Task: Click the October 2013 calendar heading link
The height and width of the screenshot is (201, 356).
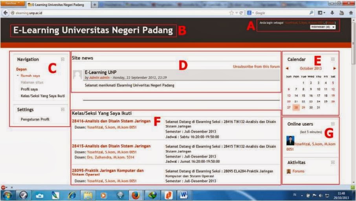Action: [310, 68]
